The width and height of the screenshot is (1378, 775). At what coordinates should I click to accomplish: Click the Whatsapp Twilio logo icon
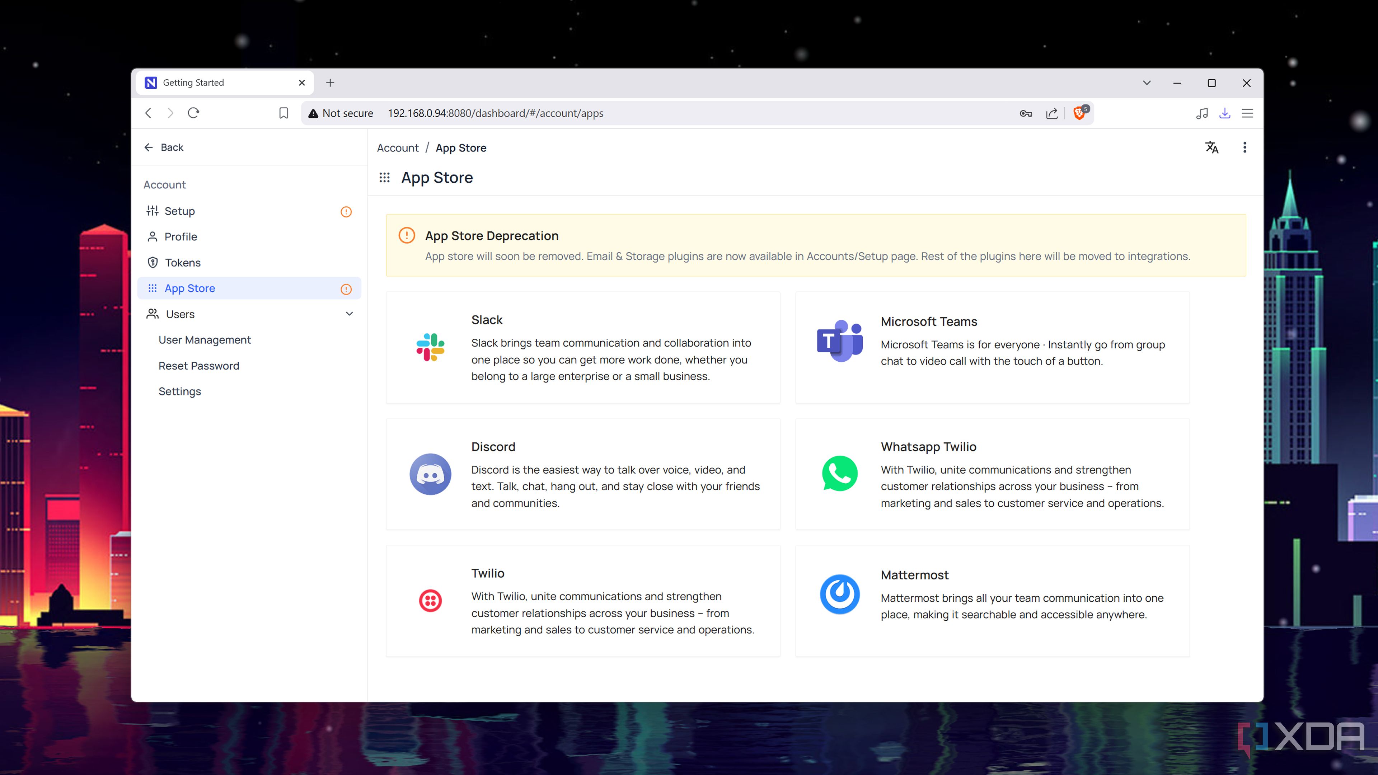[x=839, y=473]
